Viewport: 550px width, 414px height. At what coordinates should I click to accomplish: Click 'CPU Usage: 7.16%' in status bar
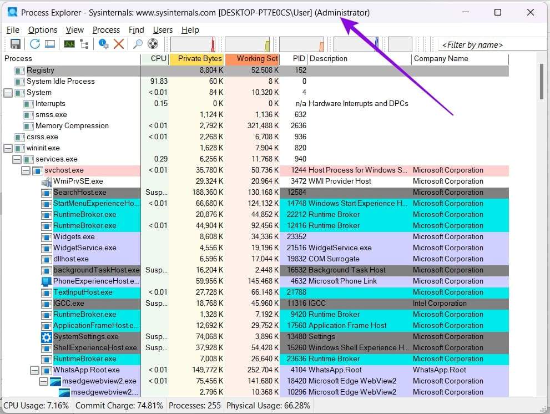36,406
